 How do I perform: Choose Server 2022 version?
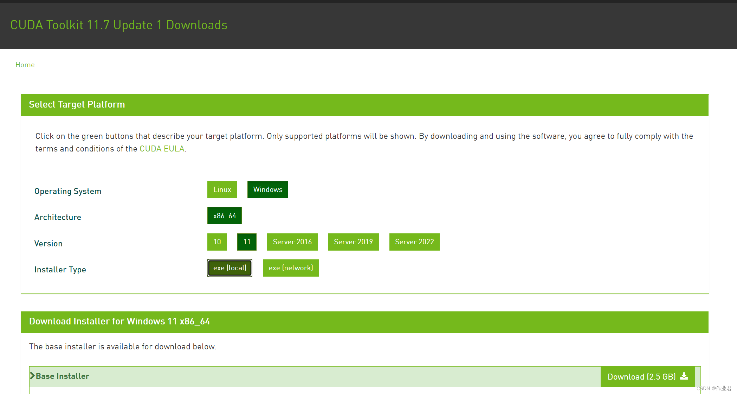[x=414, y=242]
